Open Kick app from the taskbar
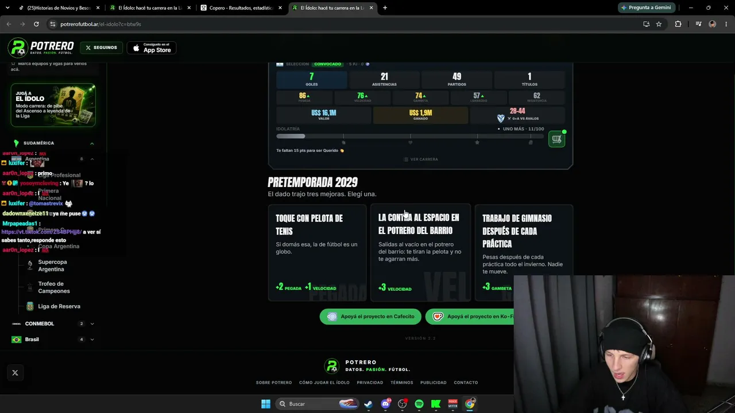 436,404
